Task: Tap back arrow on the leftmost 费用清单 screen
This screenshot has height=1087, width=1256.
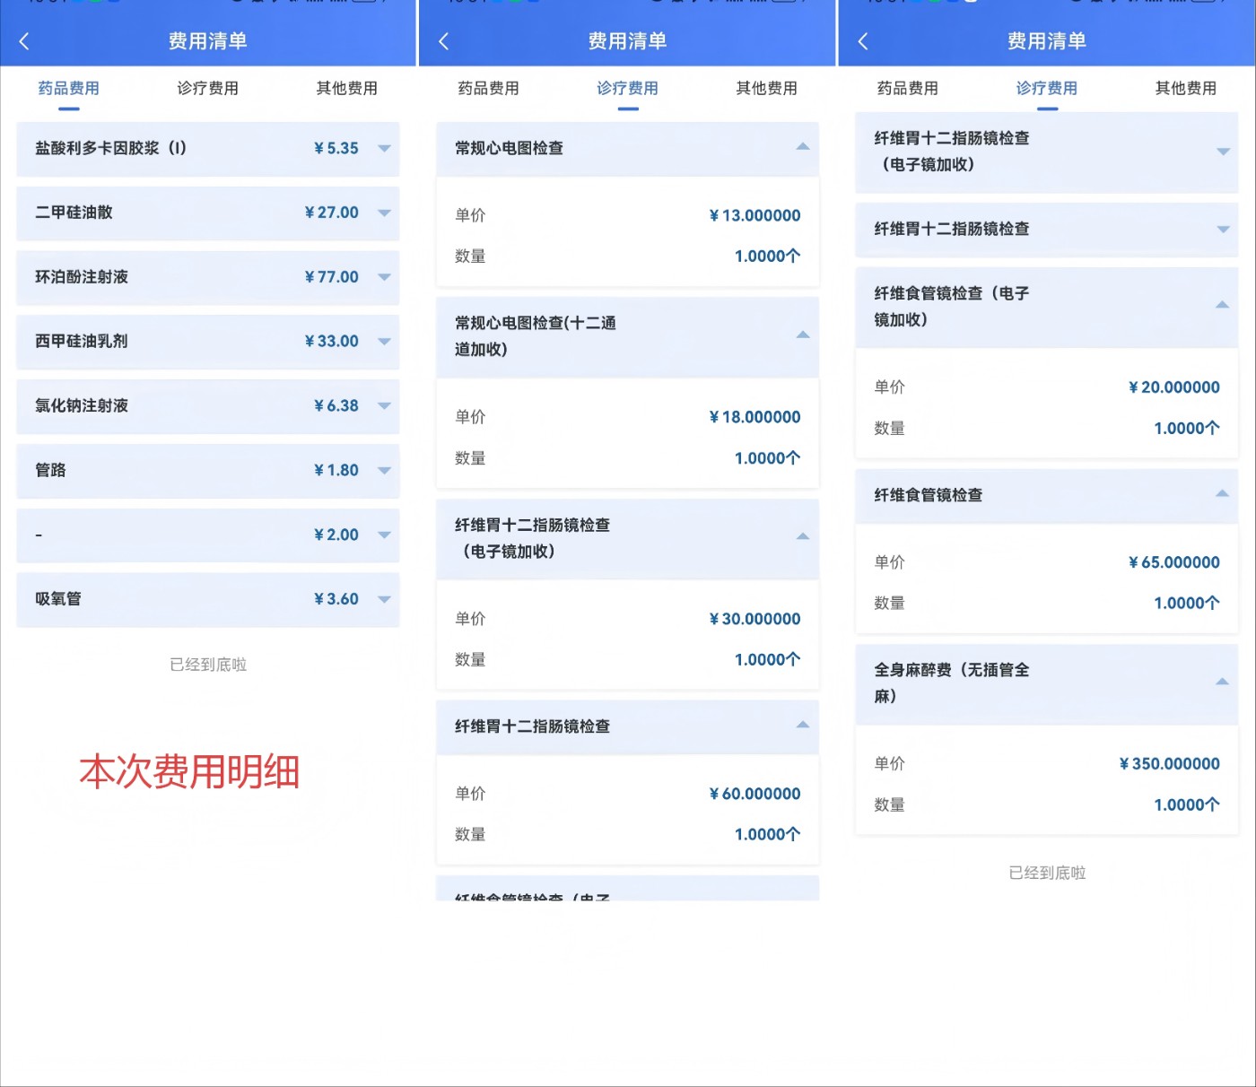Action: [x=24, y=41]
